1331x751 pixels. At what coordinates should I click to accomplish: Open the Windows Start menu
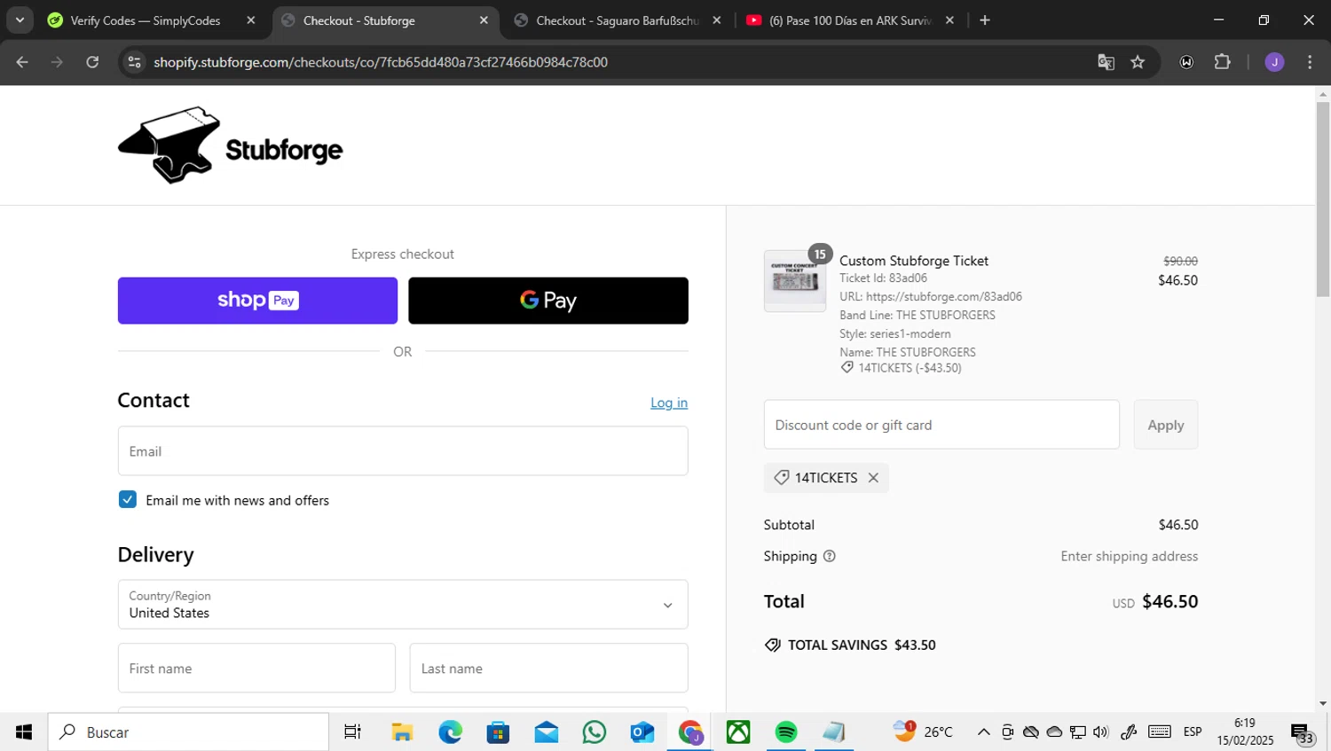[x=24, y=732]
